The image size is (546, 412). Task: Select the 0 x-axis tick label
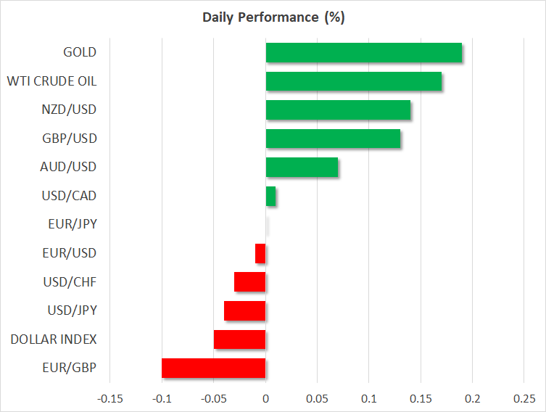coord(266,398)
